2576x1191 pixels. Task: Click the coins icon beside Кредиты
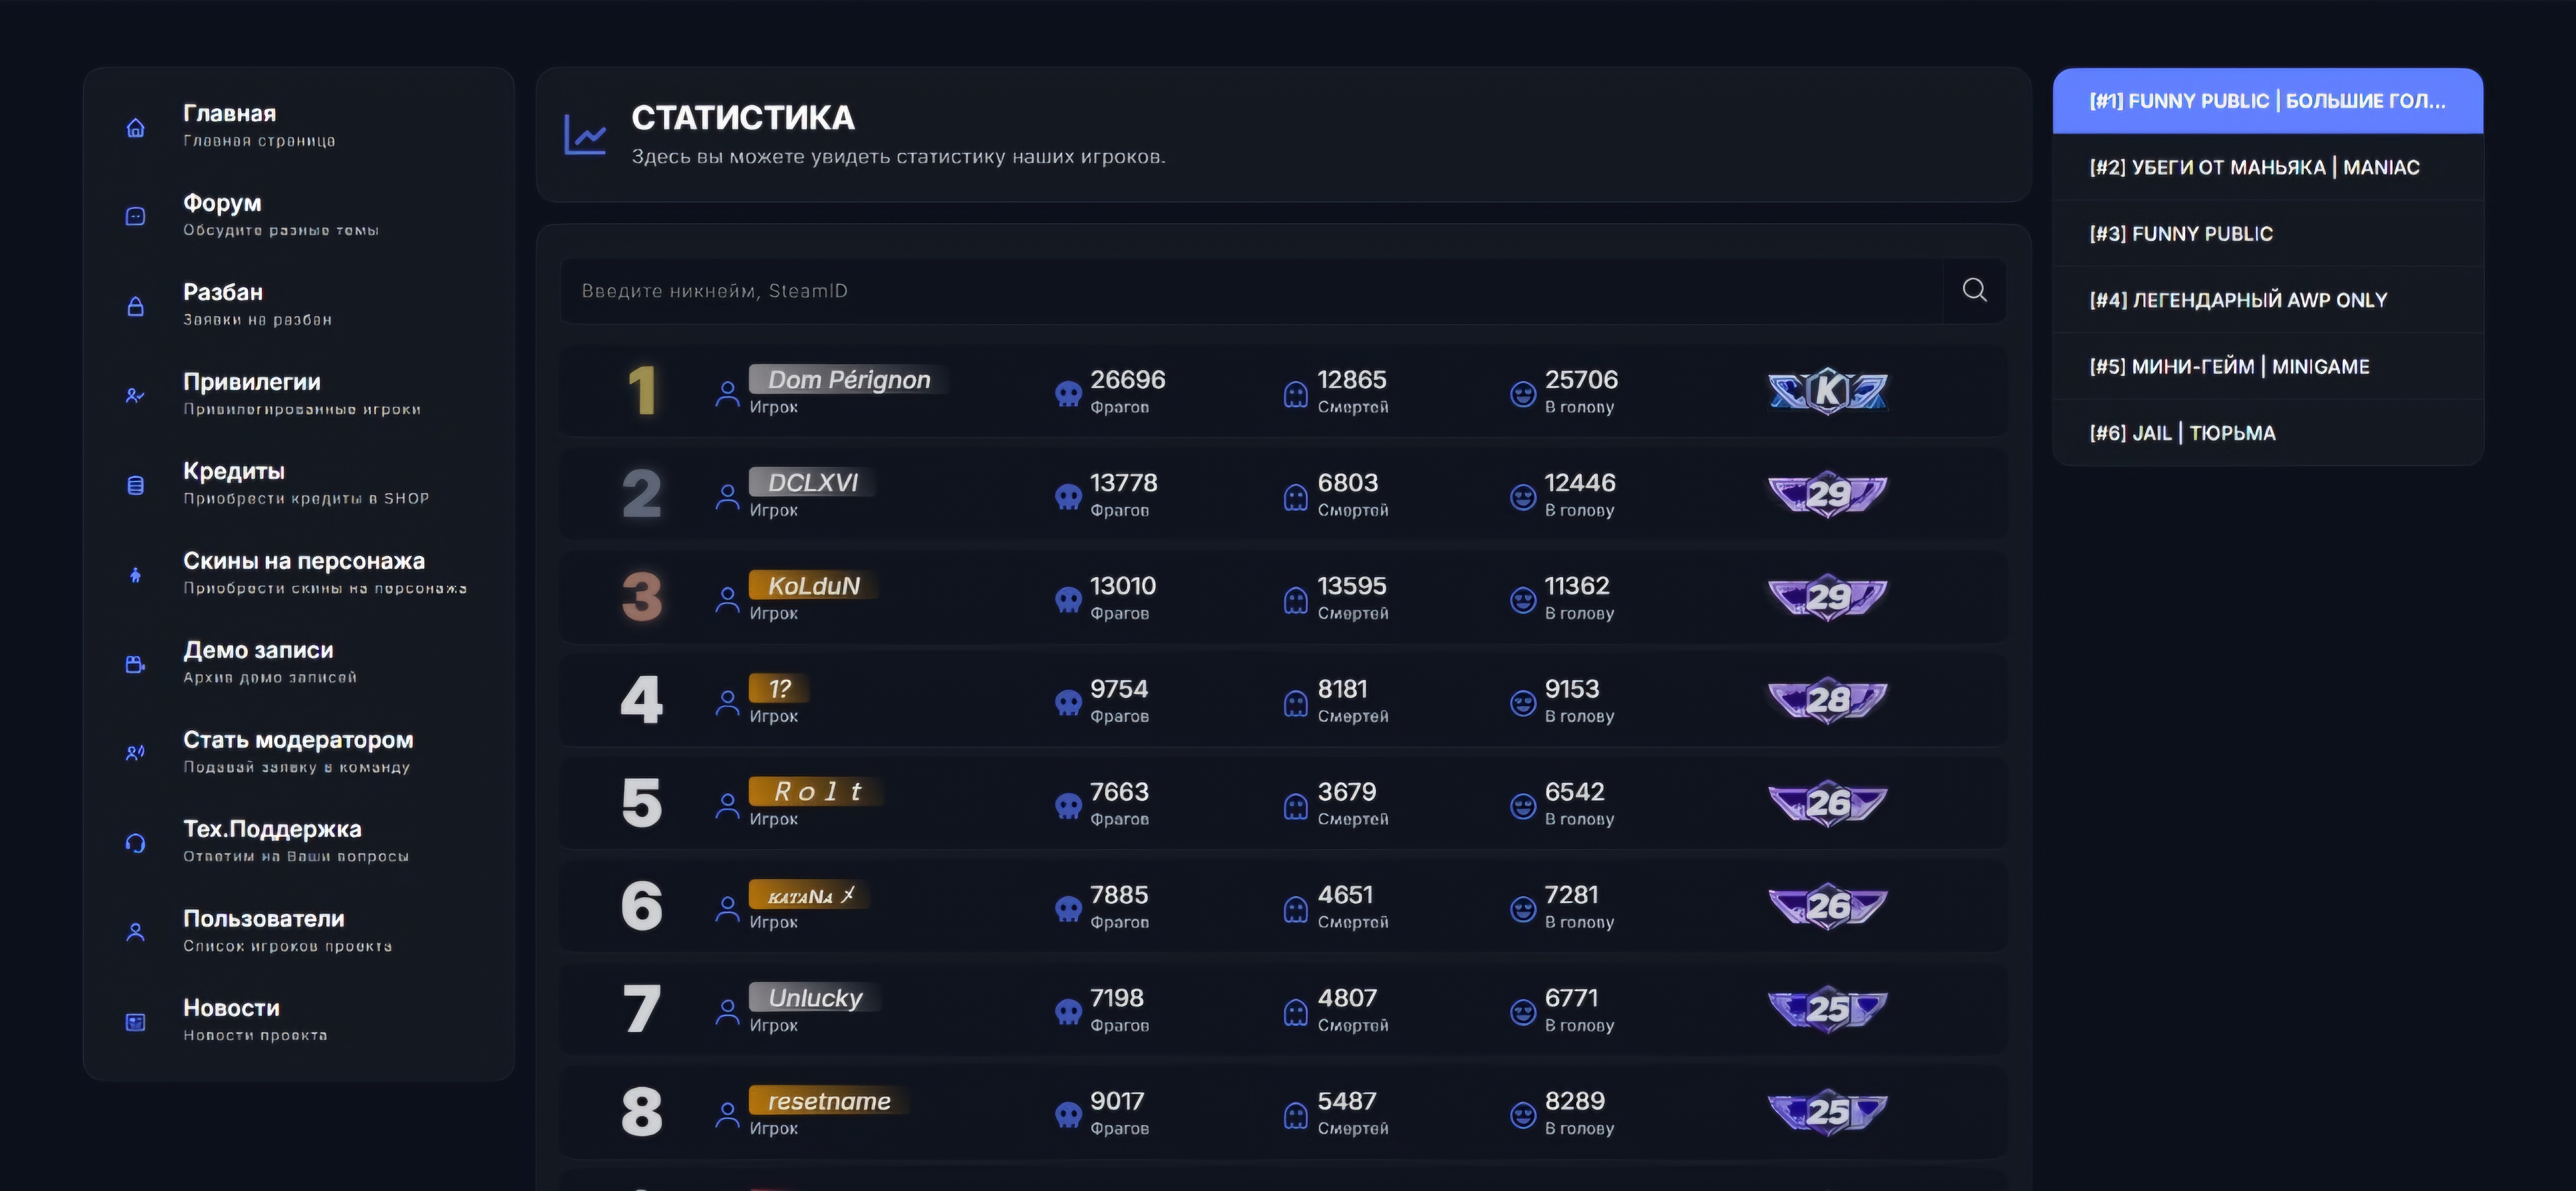point(136,485)
